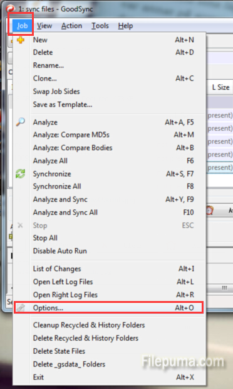Select Synchronize All entry
Image resolution: width=233 pixels, height=389 pixels.
110,187
